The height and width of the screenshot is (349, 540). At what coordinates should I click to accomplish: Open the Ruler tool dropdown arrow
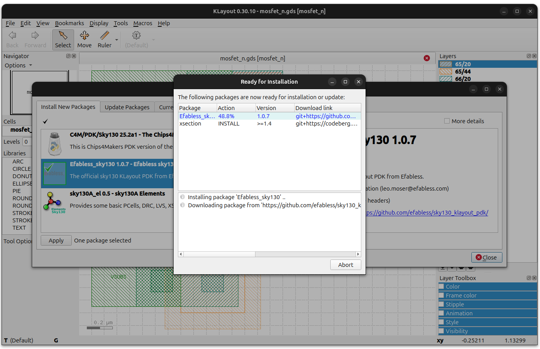117,40
